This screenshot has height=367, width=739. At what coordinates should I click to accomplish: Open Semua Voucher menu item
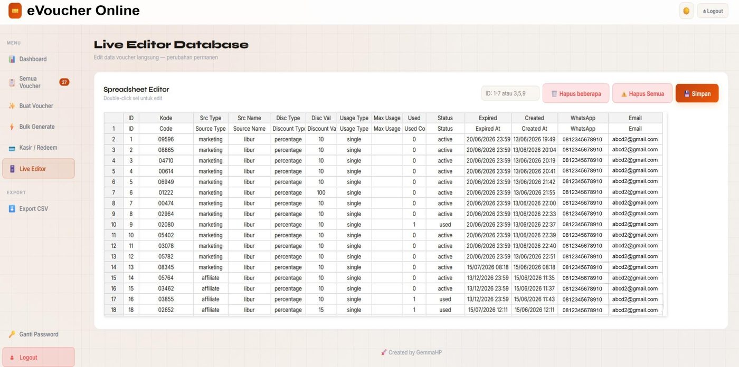(38, 82)
